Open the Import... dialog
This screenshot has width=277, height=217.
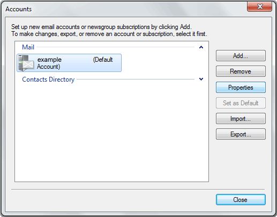(x=241, y=119)
